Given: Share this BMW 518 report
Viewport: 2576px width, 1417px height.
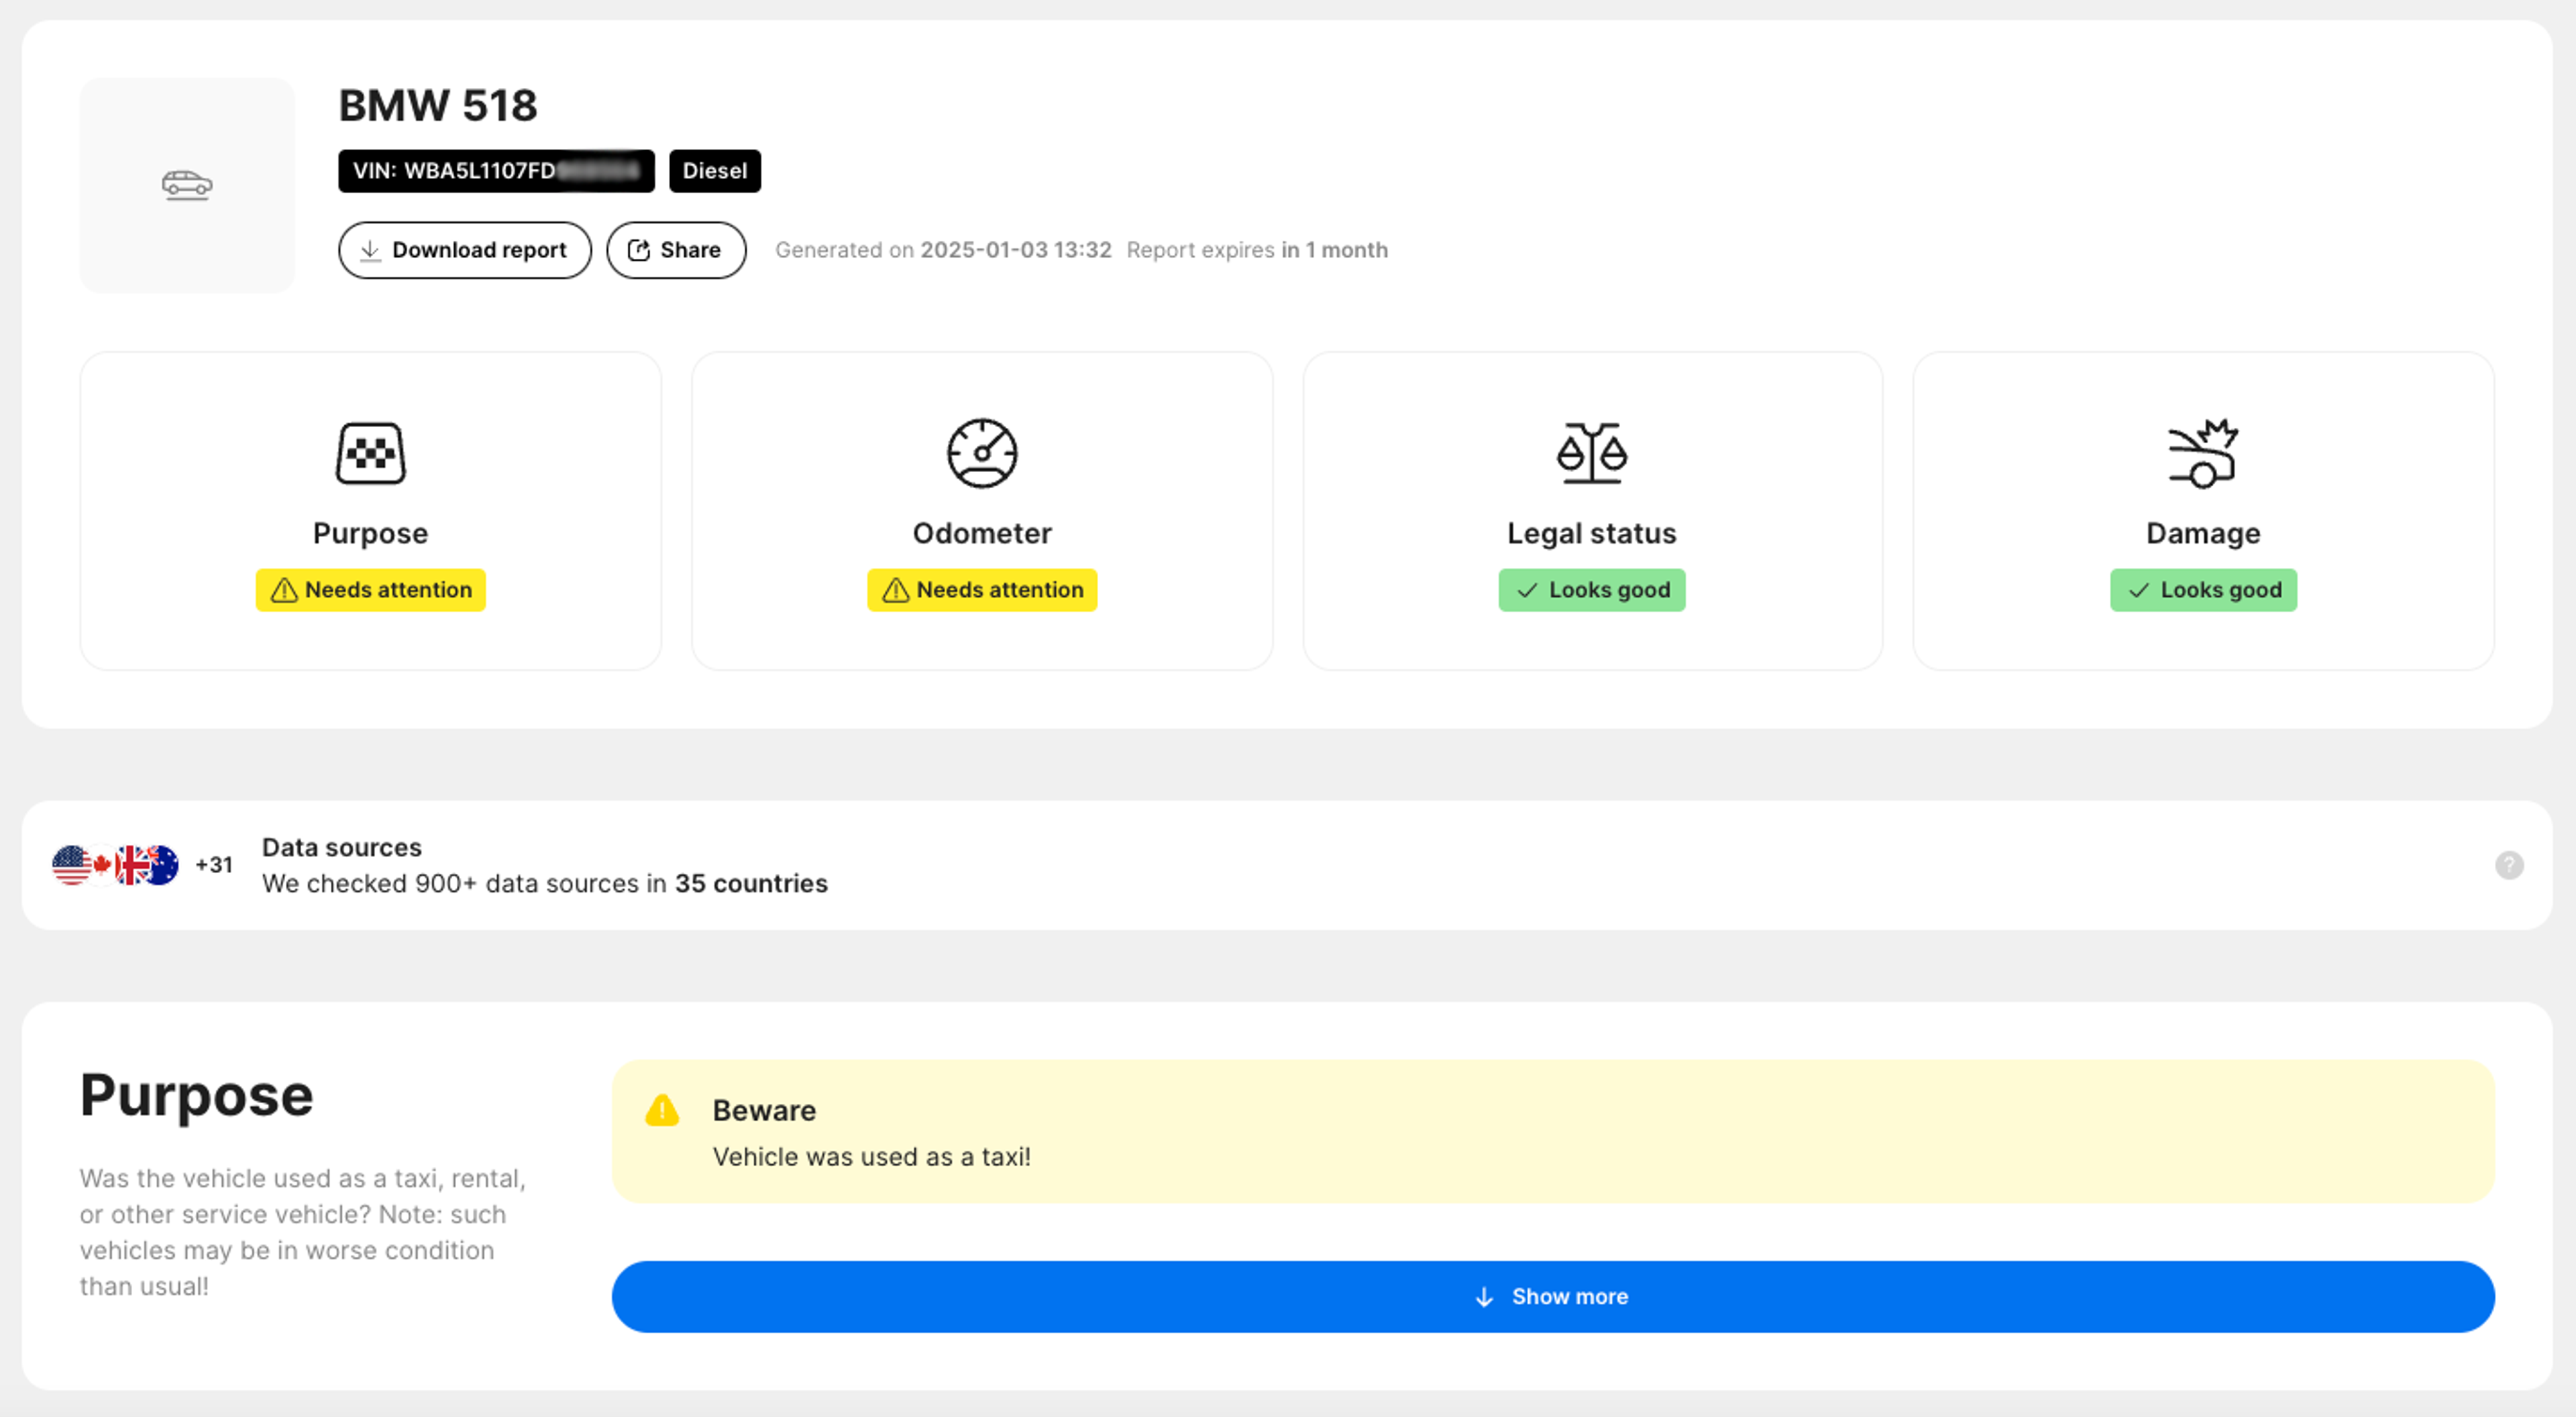Looking at the screenshot, I should coord(676,250).
